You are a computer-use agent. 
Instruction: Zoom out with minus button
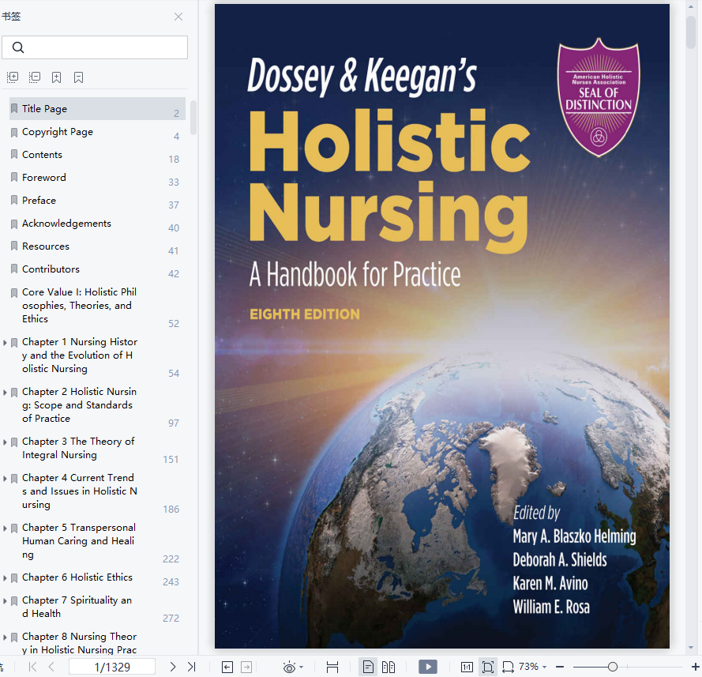click(x=560, y=668)
